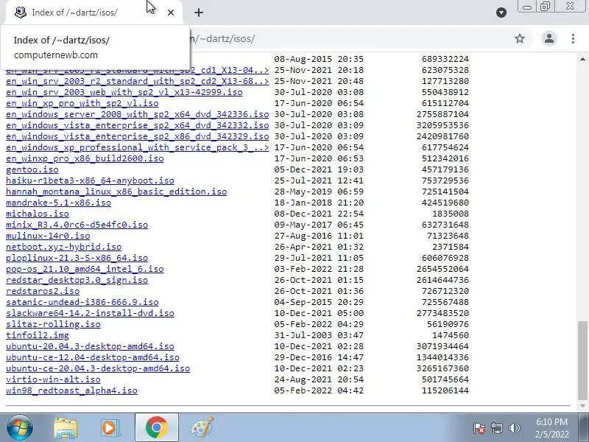Screen dimensions: 589x442
Task: Click the tab search dropdown arrow
Action: tap(501, 13)
